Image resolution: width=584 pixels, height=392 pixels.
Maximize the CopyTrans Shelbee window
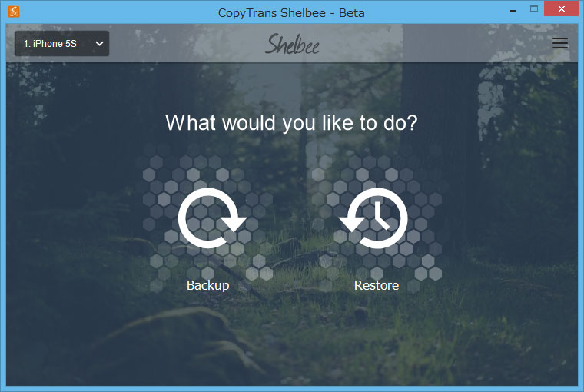click(x=534, y=8)
